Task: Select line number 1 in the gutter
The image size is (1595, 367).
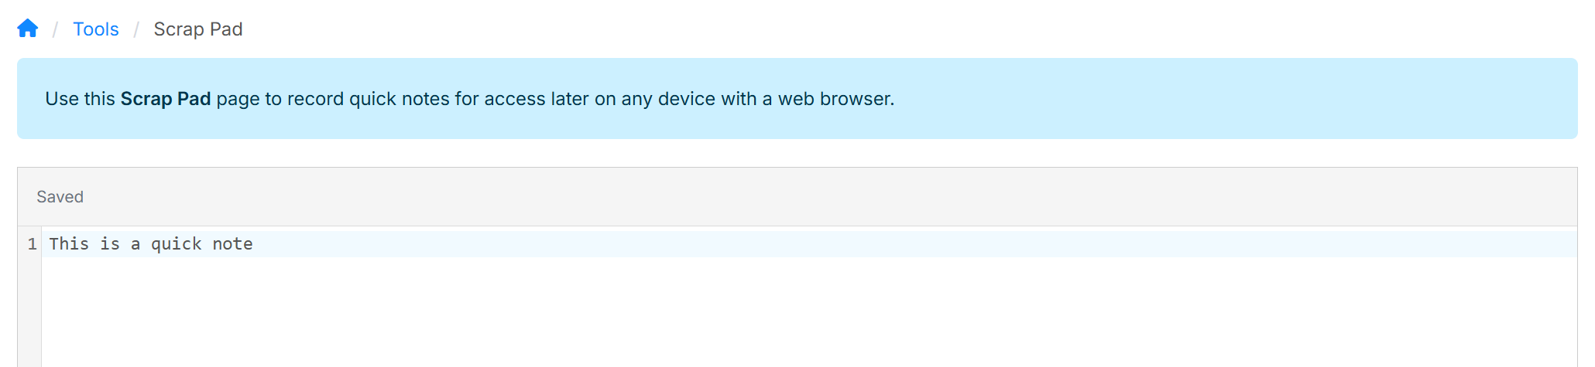Action: [x=32, y=244]
